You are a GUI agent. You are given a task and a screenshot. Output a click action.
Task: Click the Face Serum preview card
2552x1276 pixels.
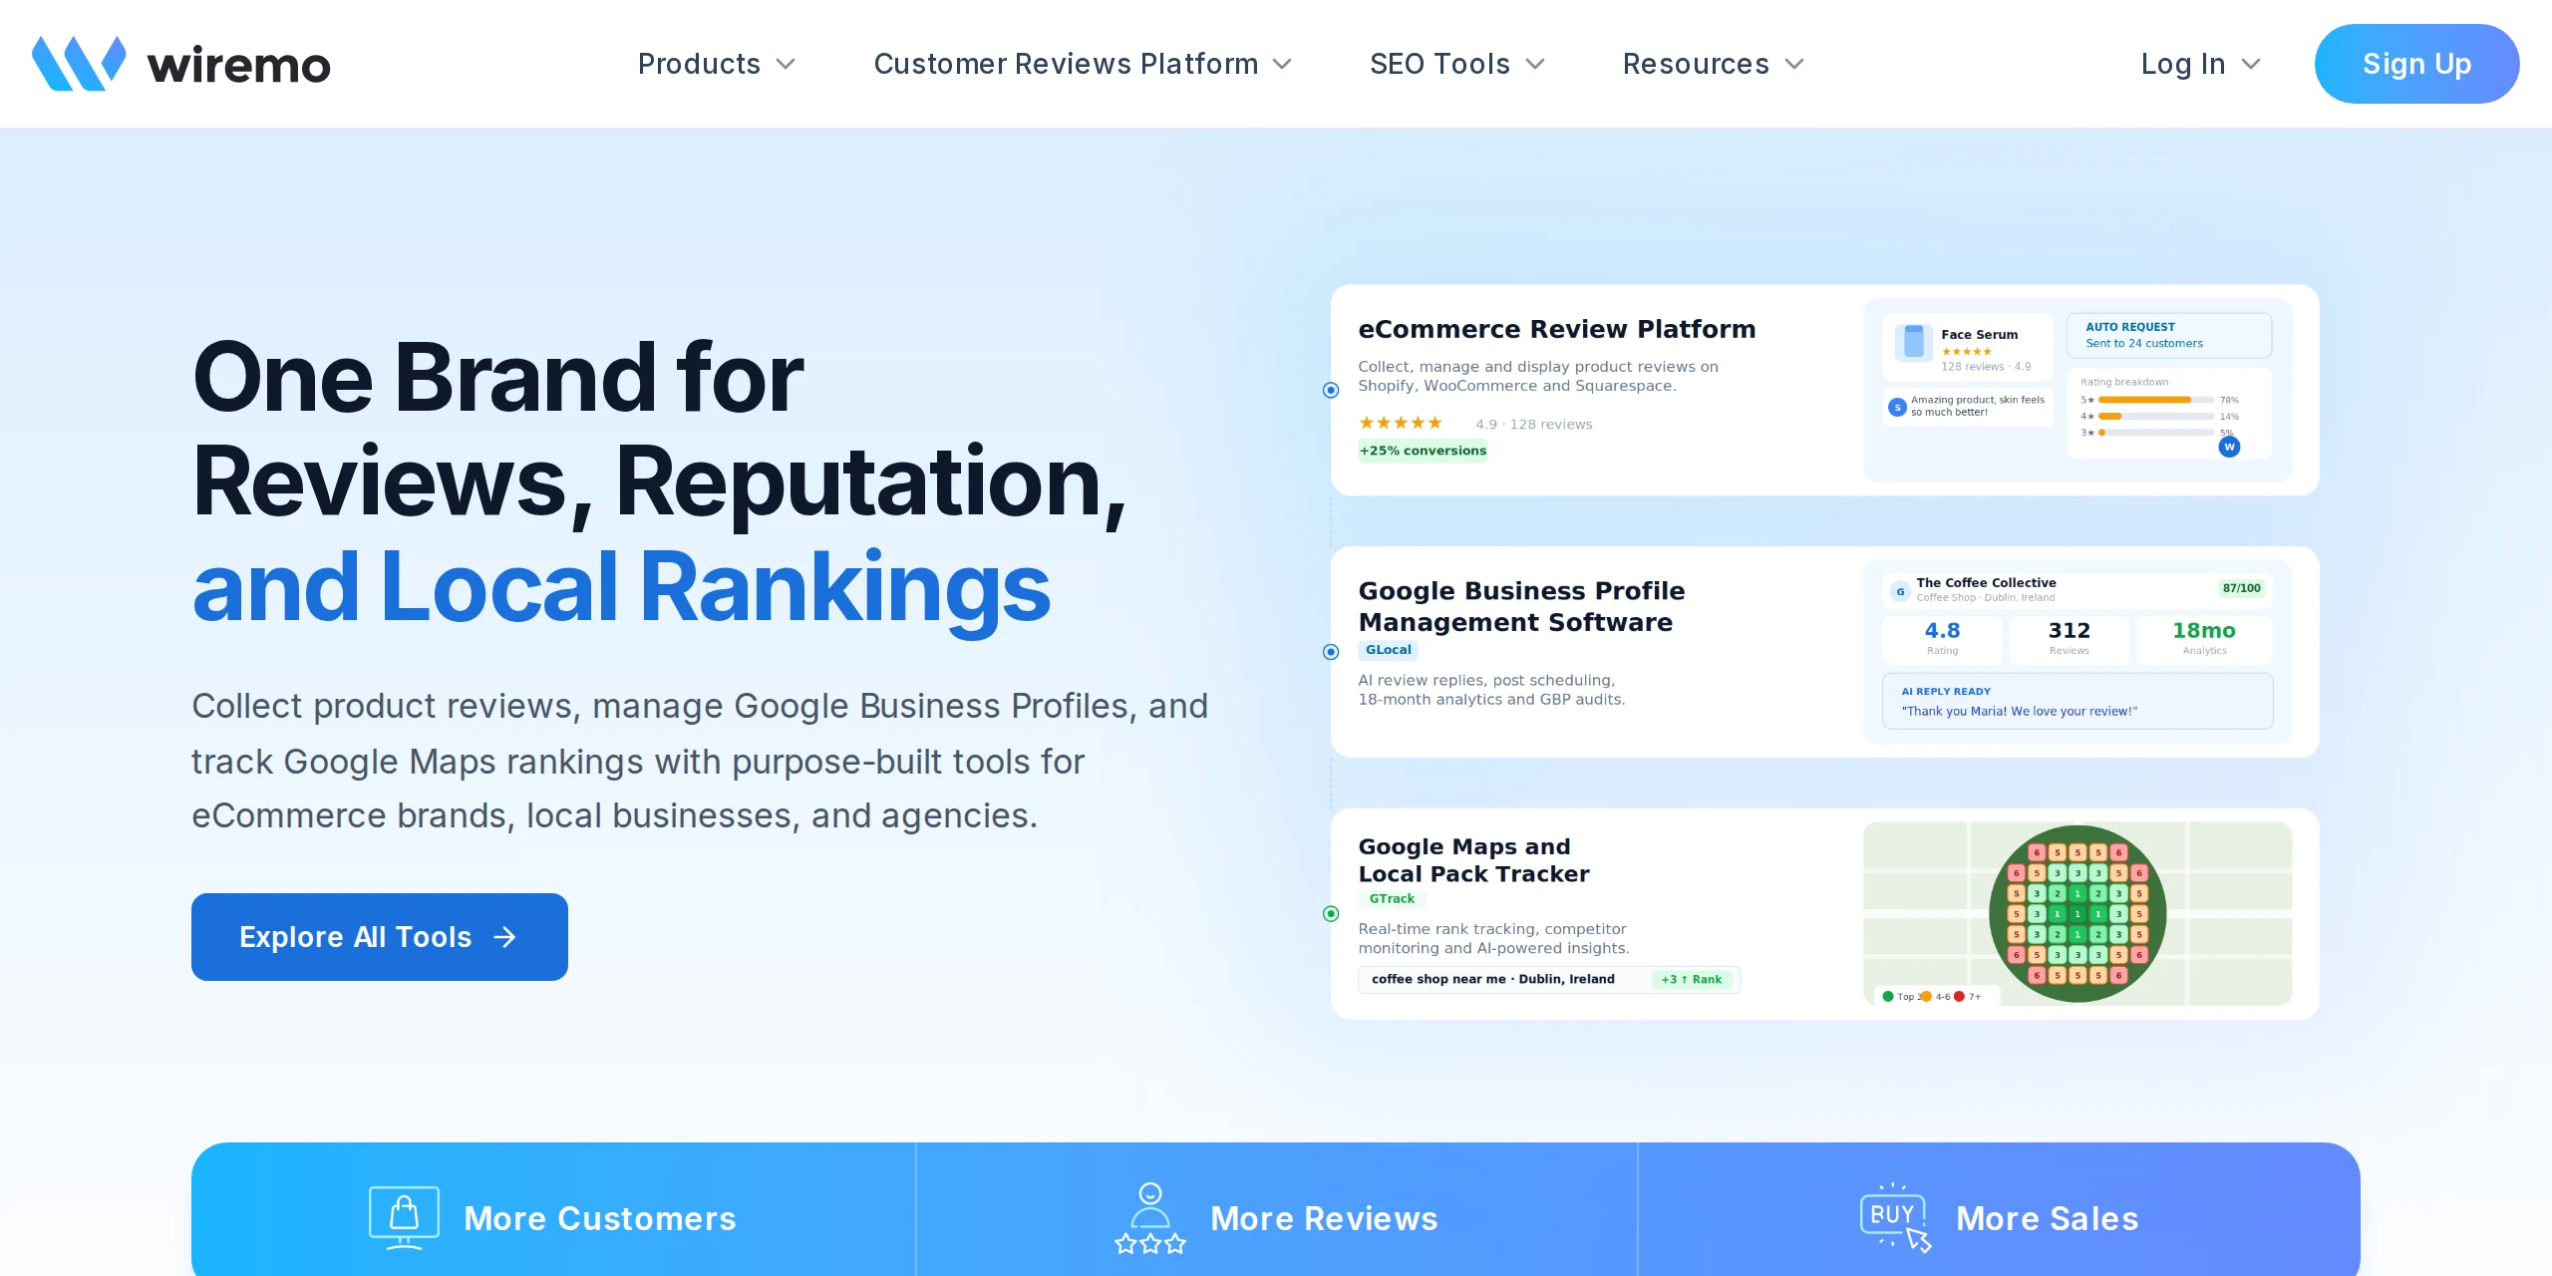[1968, 347]
